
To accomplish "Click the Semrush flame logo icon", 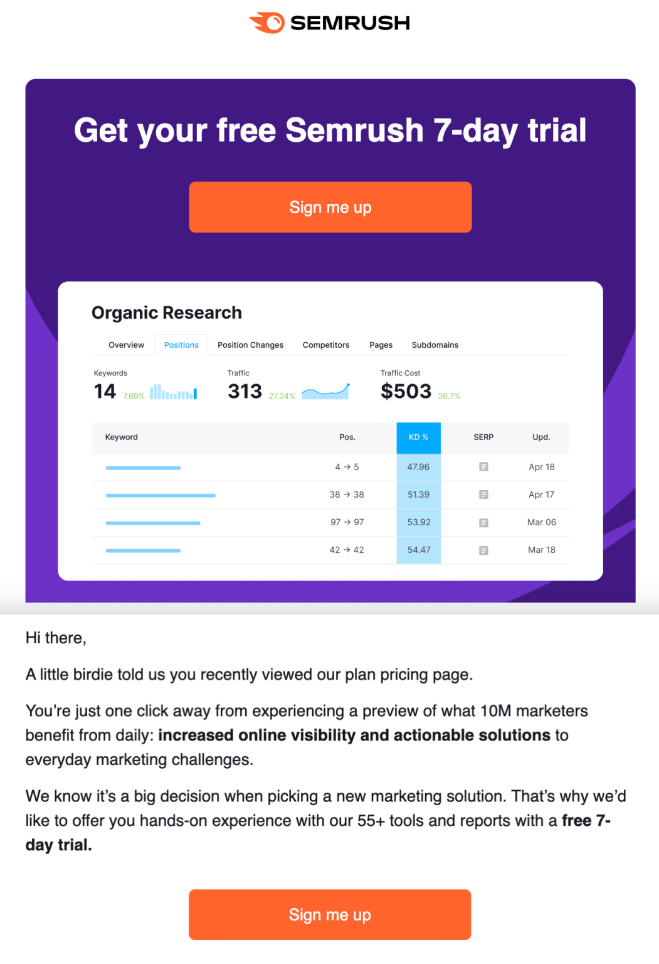I will click(x=266, y=23).
